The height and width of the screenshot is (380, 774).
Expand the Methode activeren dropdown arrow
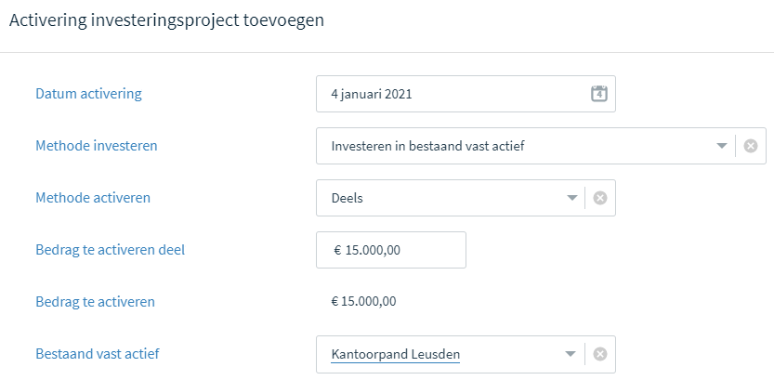[x=571, y=198]
